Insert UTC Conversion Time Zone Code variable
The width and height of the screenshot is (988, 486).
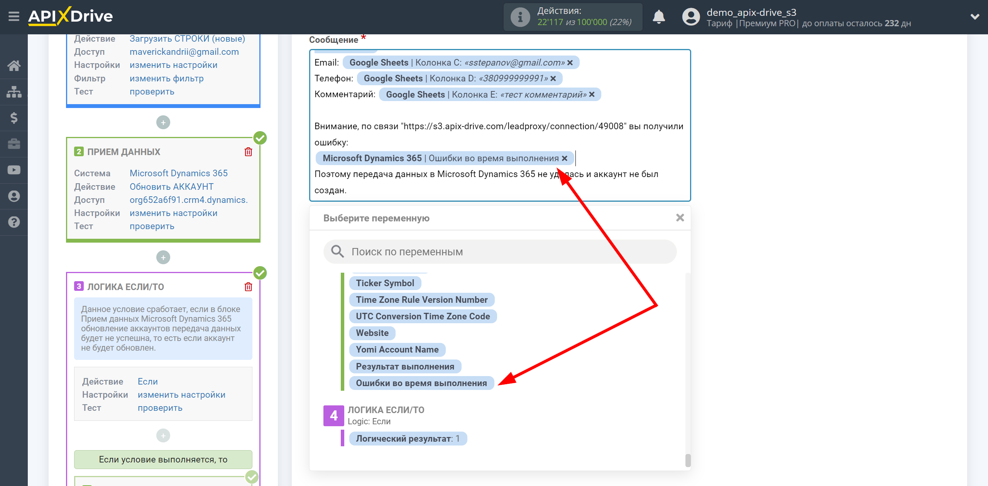423,317
